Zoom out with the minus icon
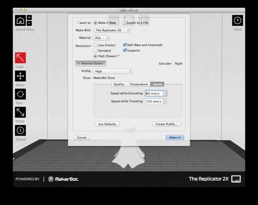 point(29,23)
